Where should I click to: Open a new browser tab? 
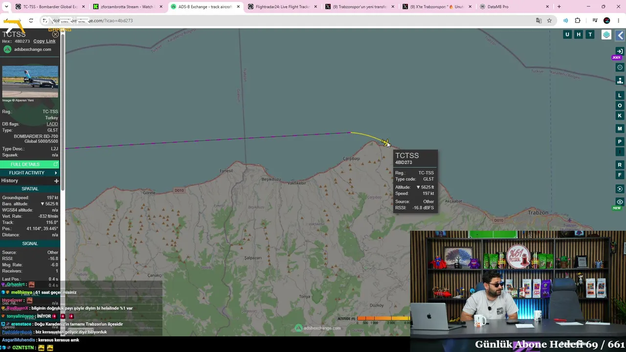(559, 7)
